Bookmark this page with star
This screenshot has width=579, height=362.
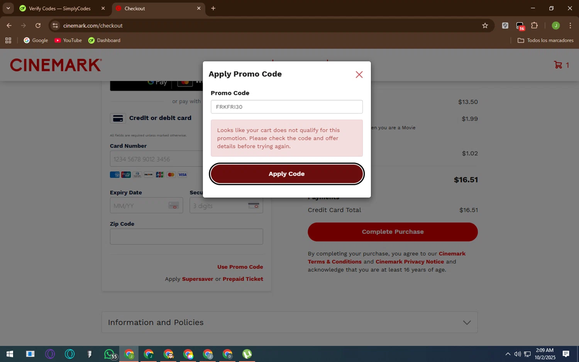pos(485,25)
